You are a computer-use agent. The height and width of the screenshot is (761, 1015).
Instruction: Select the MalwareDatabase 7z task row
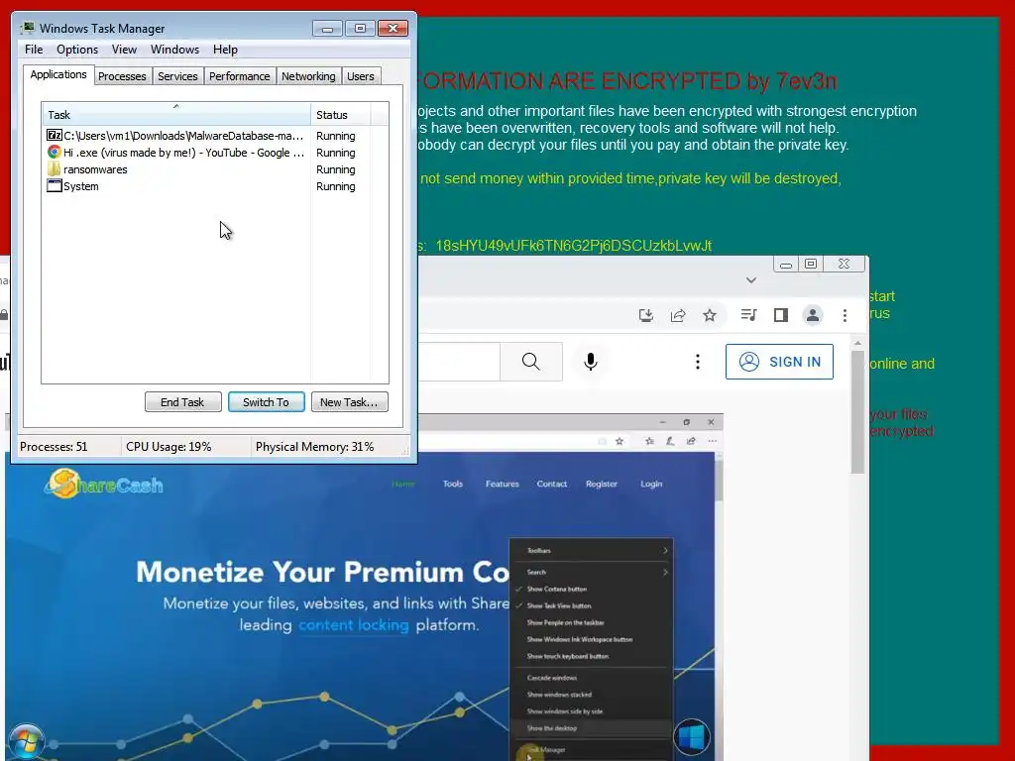206,136
